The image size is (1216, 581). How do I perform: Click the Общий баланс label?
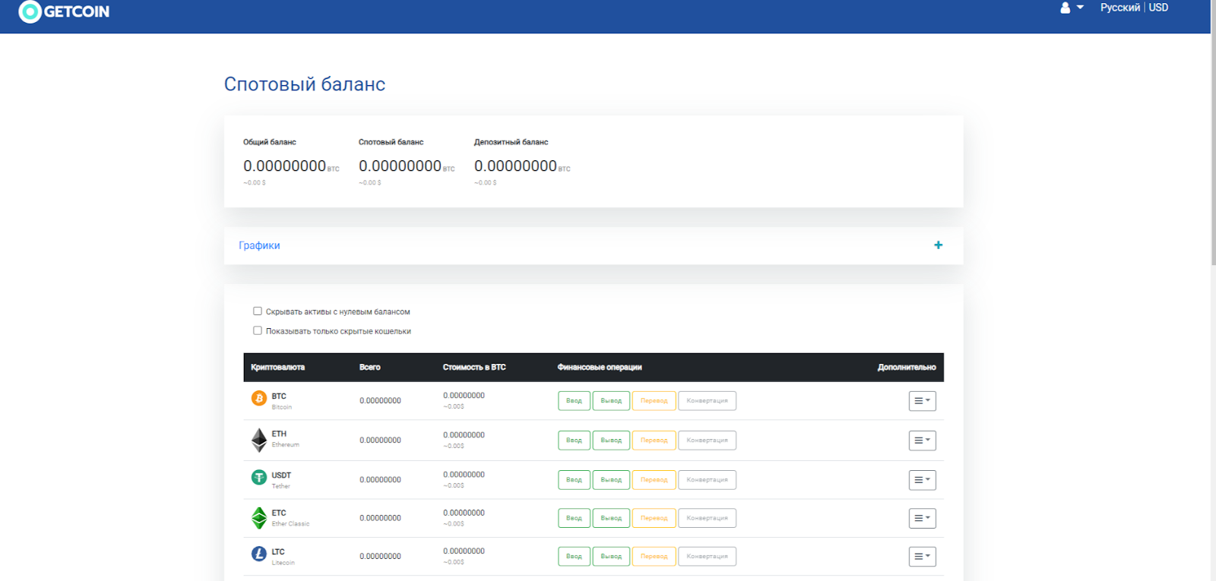(270, 142)
